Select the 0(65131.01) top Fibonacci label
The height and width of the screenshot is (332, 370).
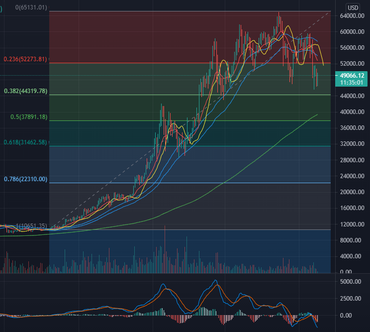31,7
